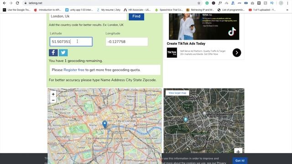Share on Facebook via the Facebook icon
Image resolution: width=292 pixels, height=164 pixels.
coord(53,53)
